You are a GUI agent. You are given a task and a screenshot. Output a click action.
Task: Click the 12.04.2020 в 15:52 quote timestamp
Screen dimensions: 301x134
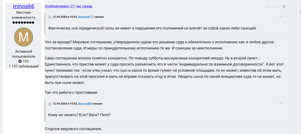(x=65, y=104)
